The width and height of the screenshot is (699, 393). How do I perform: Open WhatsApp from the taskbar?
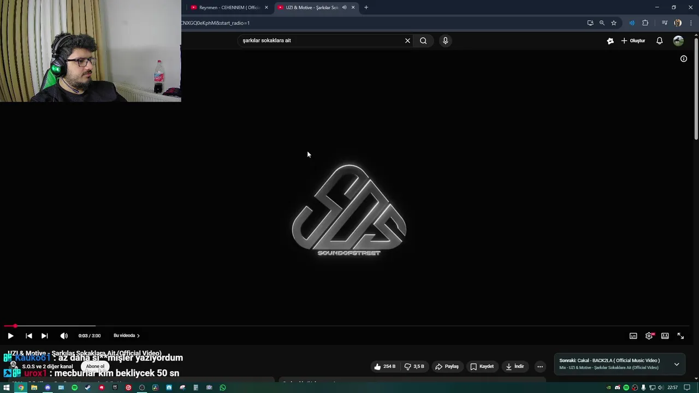[x=223, y=388]
